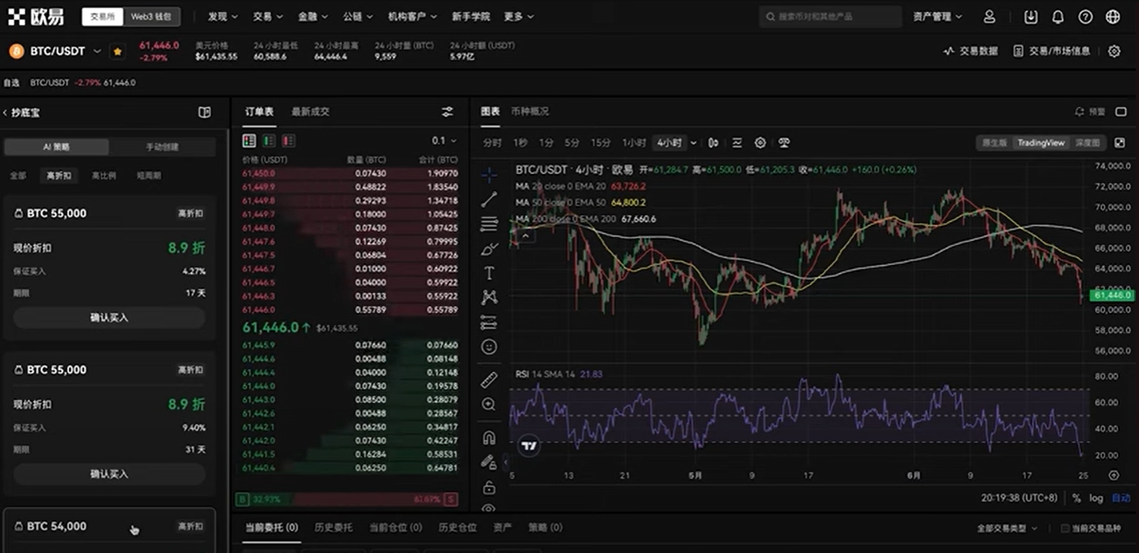Show sell orders only view

(x=288, y=140)
